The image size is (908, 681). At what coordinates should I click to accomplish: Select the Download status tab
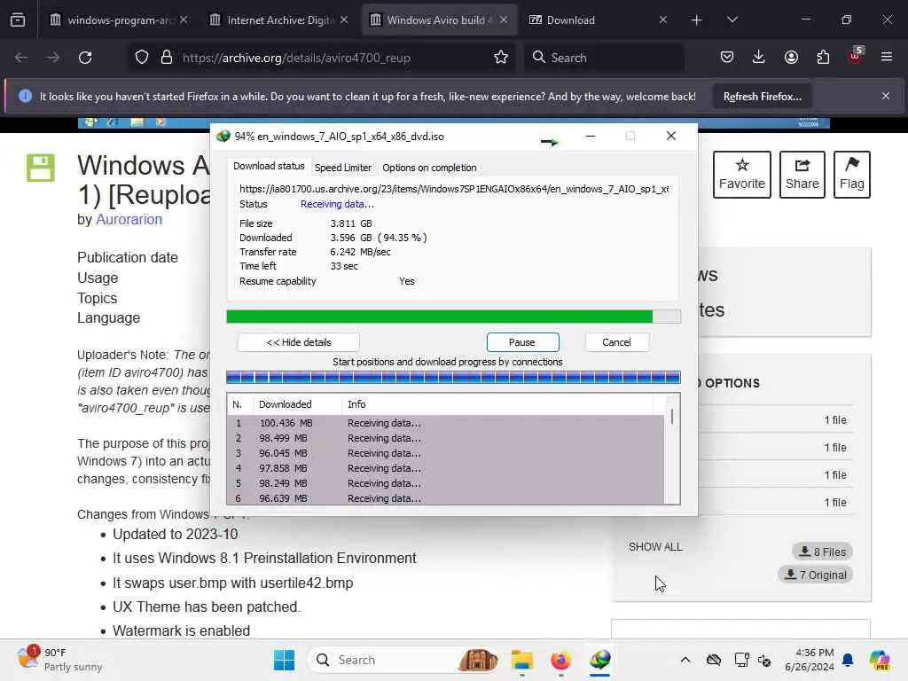click(269, 166)
